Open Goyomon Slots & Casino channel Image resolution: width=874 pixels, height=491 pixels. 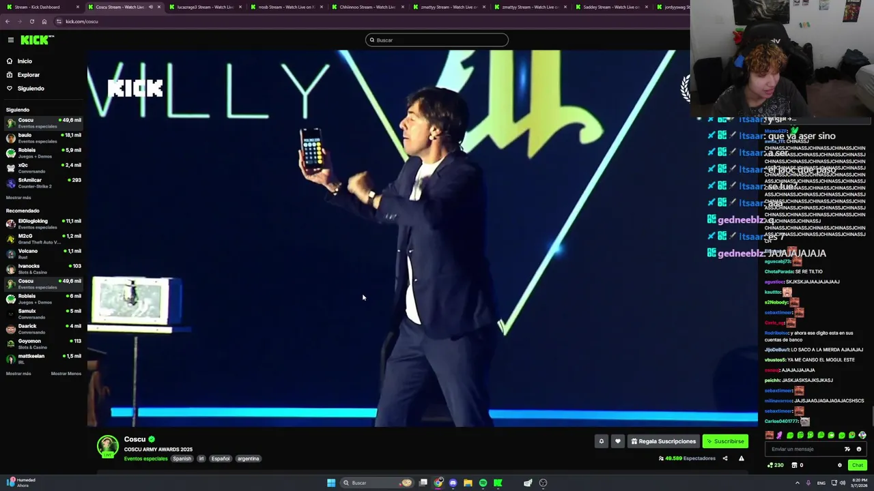pyautogui.click(x=44, y=344)
